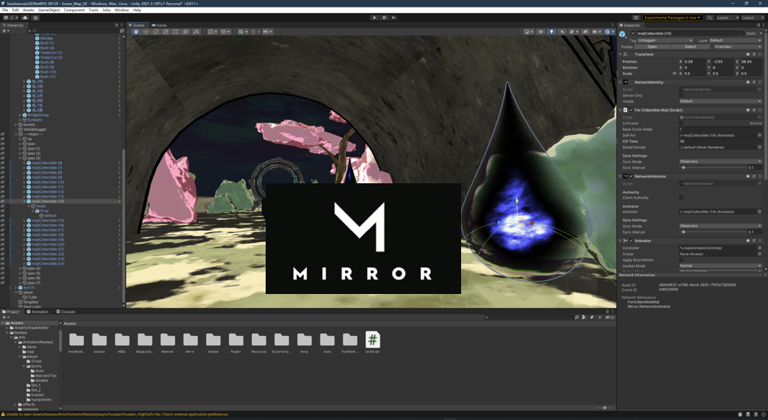768x420 pixels.
Task: Click the prefab Open button
Action: tap(653, 47)
